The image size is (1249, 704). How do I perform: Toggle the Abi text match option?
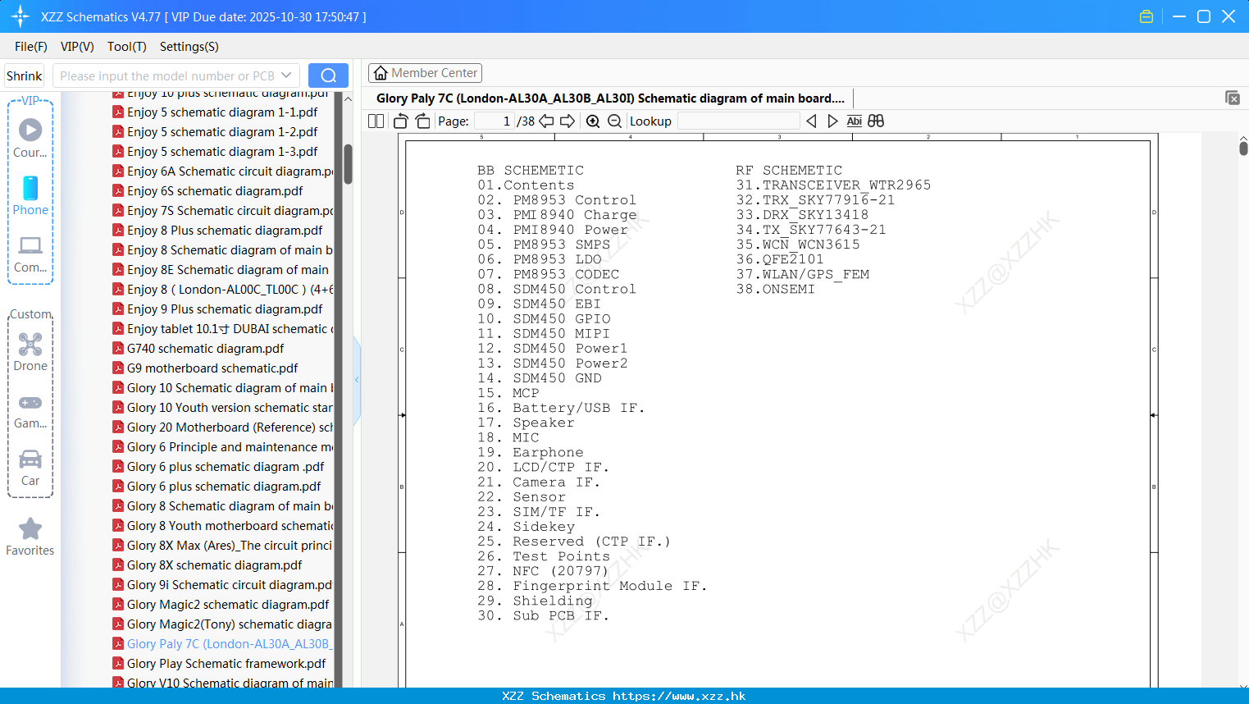tap(855, 121)
